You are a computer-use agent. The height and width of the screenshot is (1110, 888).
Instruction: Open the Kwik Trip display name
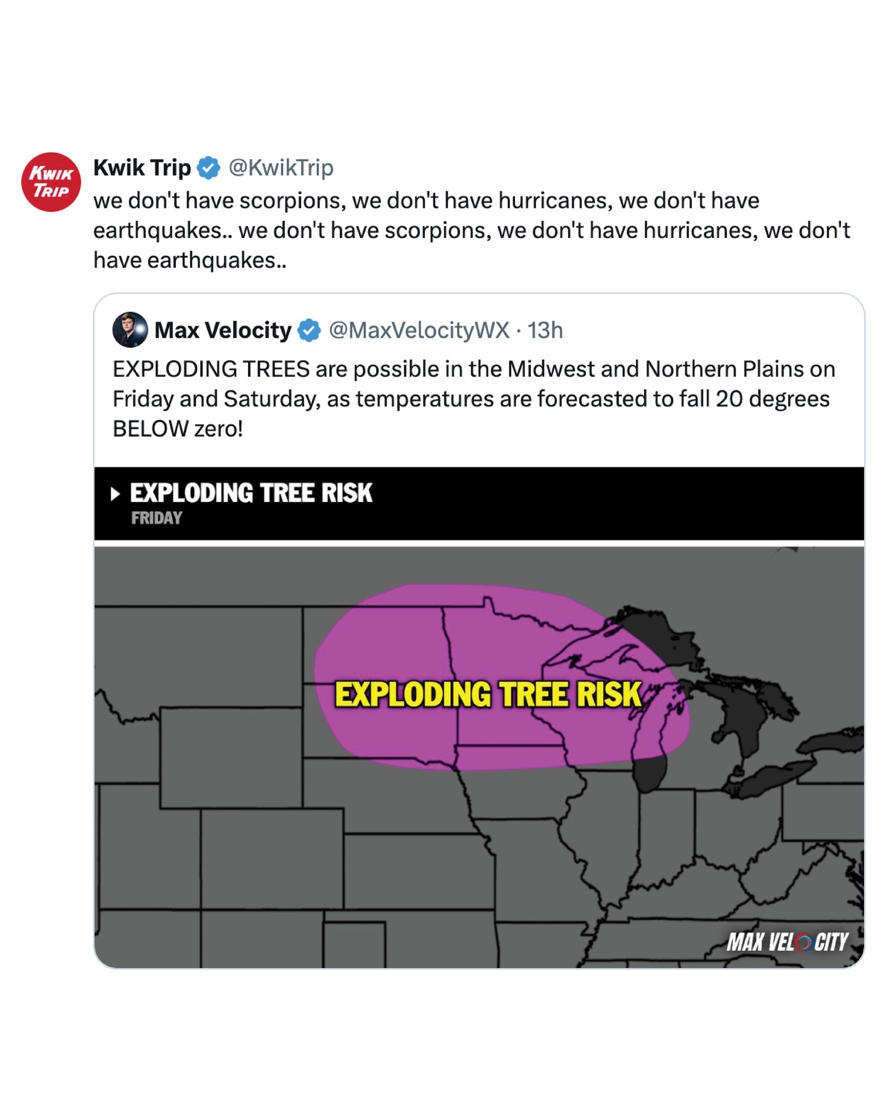point(142,168)
